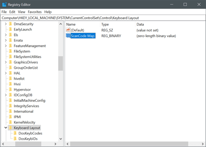Click the Hvsi folder icon

click(x=10, y=84)
